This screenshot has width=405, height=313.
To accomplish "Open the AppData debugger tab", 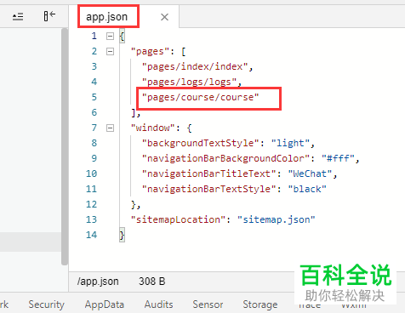I will [105, 304].
